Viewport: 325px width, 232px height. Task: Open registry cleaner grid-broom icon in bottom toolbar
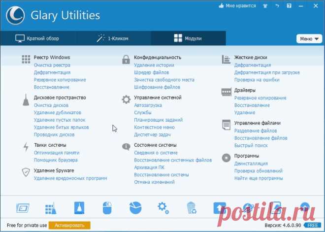tap(51, 208)
